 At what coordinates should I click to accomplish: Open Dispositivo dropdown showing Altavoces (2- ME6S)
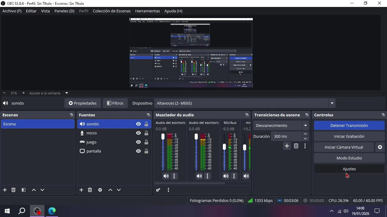(x=245, y=103)
